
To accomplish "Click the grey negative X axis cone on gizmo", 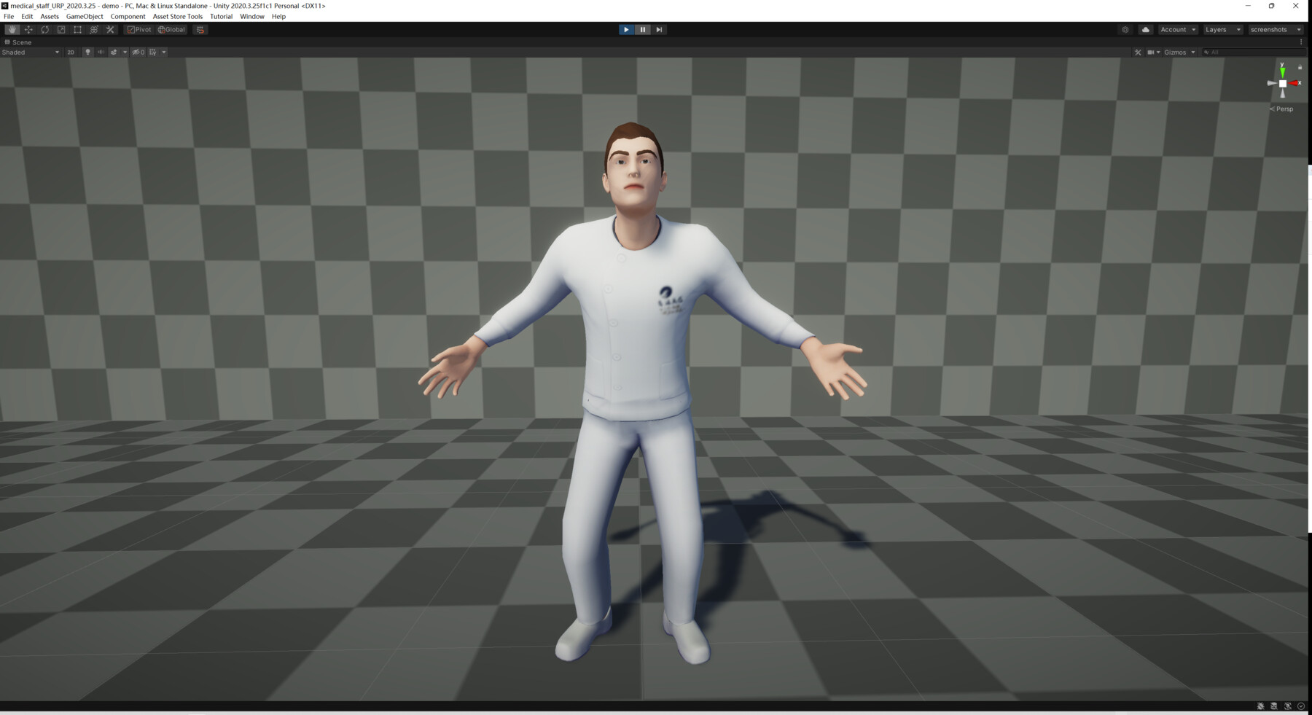I will pyautogui.click(x=1272, y=83).
